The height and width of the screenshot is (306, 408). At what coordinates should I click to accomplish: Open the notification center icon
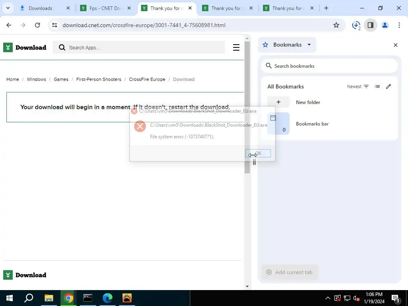[396, 298]
